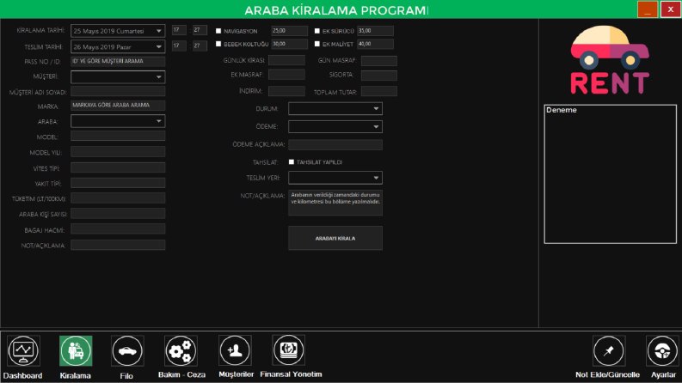Select the Kiralama rental icon
The height and width of the screenshot is (383, 682).
[x=76, y=351]
